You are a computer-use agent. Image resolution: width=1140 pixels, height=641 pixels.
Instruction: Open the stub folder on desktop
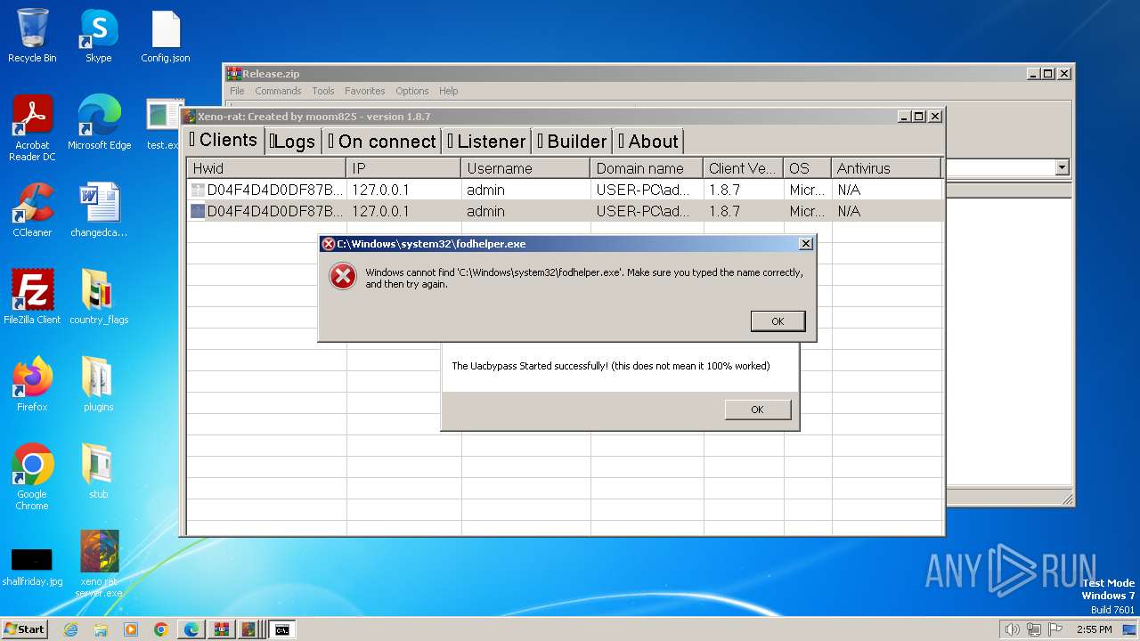click(x=98, y=472)
